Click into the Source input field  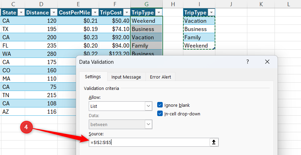click(149, 142)
